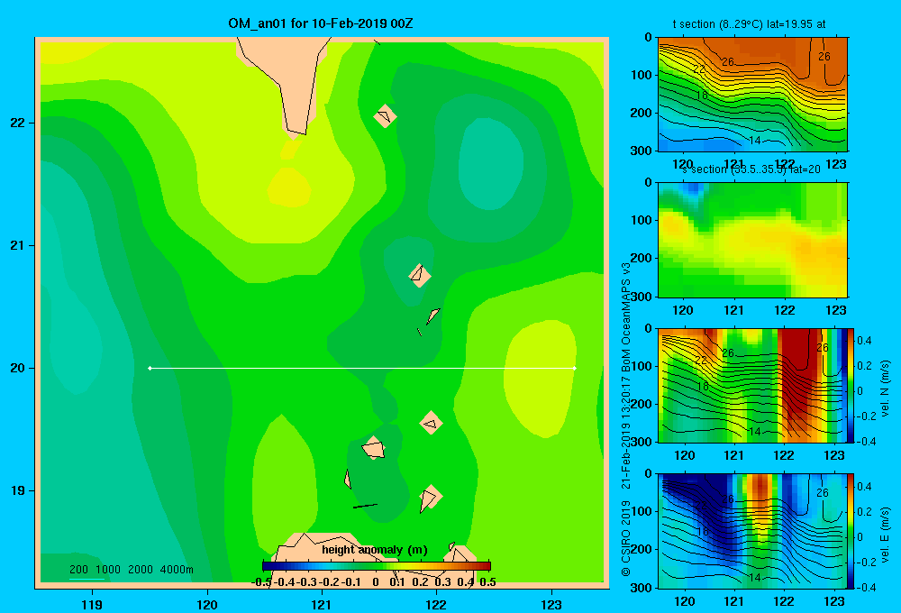
Task: Click the 't section (8..29°C) lat=19.95' title
Action: (x=750, y=24)
